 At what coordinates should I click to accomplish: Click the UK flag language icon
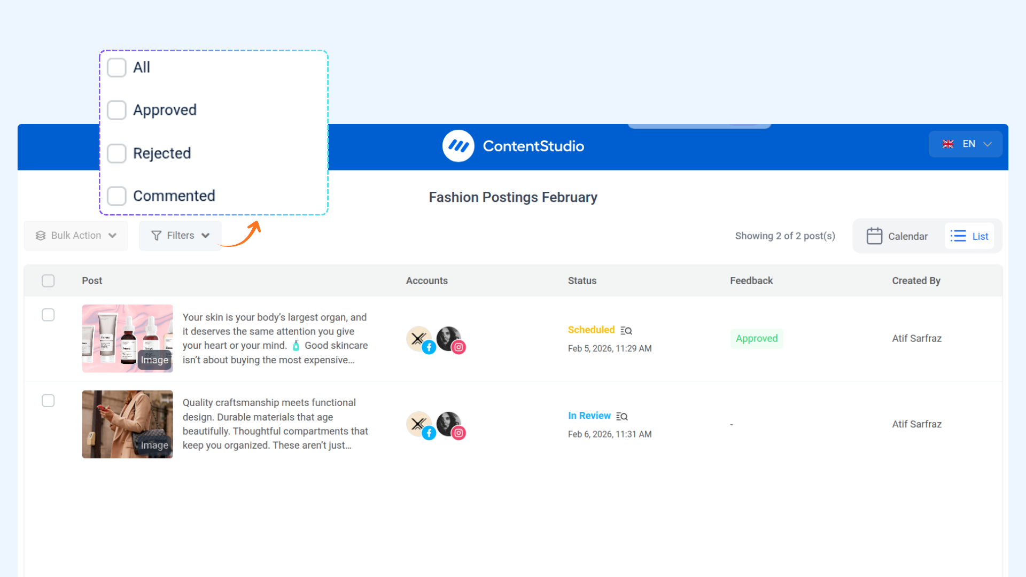948,144
